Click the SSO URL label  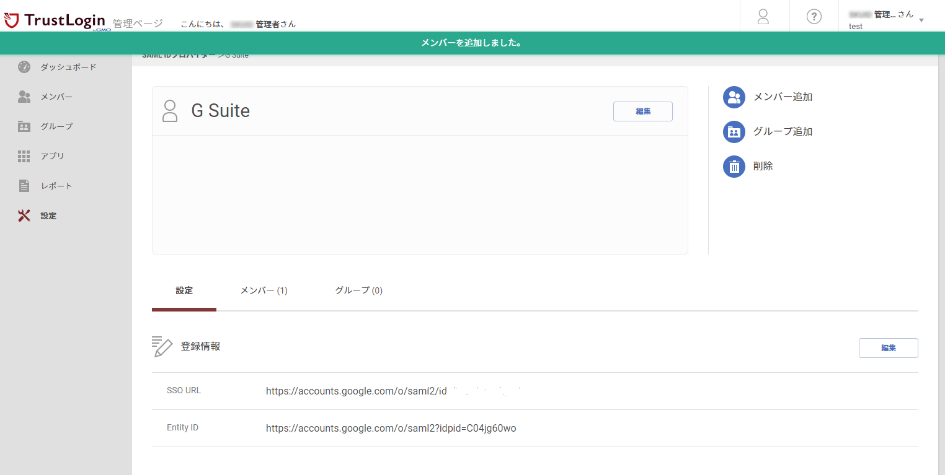click(184, 391)
